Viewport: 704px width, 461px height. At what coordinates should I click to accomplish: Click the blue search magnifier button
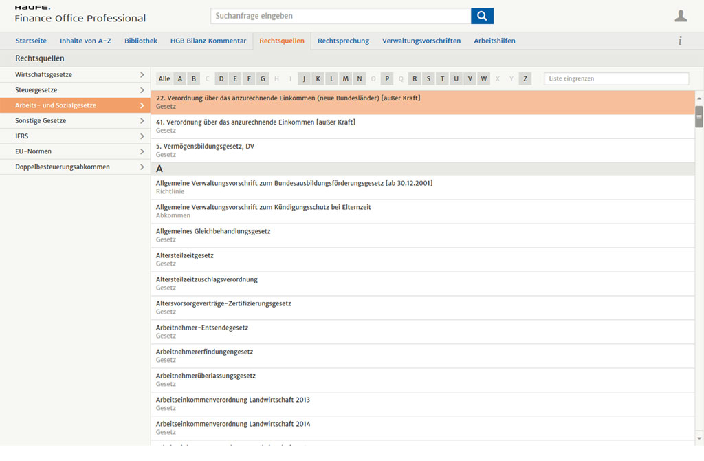[x=482, y=16]
